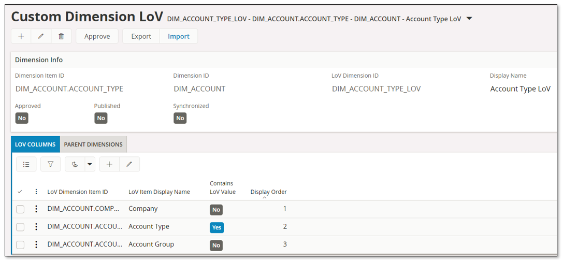This screenshot has height=260, width=563.
Task: Tick the Account Group row checkbox
Action: pyautogui.click(x=20, y=244)
